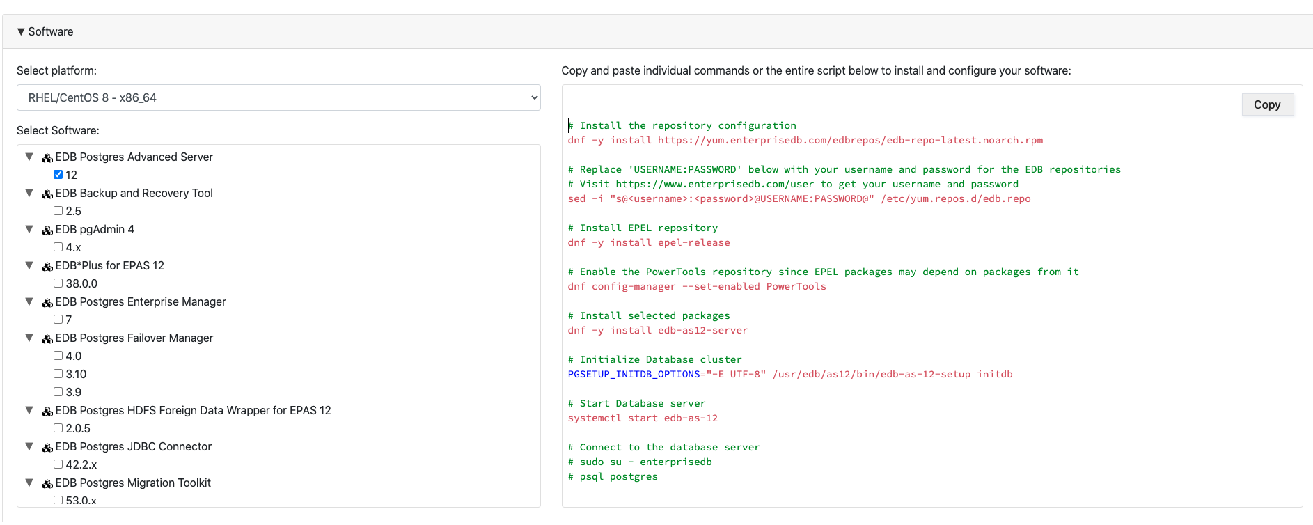
Task: Click the EDB Postgres Failover Manager package icon
Action: pyautogui.click(x=47, y=338)
